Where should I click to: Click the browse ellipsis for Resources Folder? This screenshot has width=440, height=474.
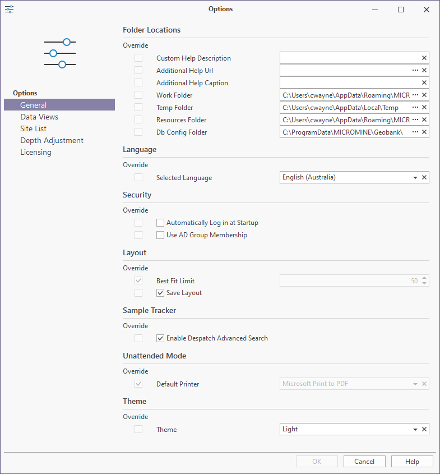(x=415, y=119)
